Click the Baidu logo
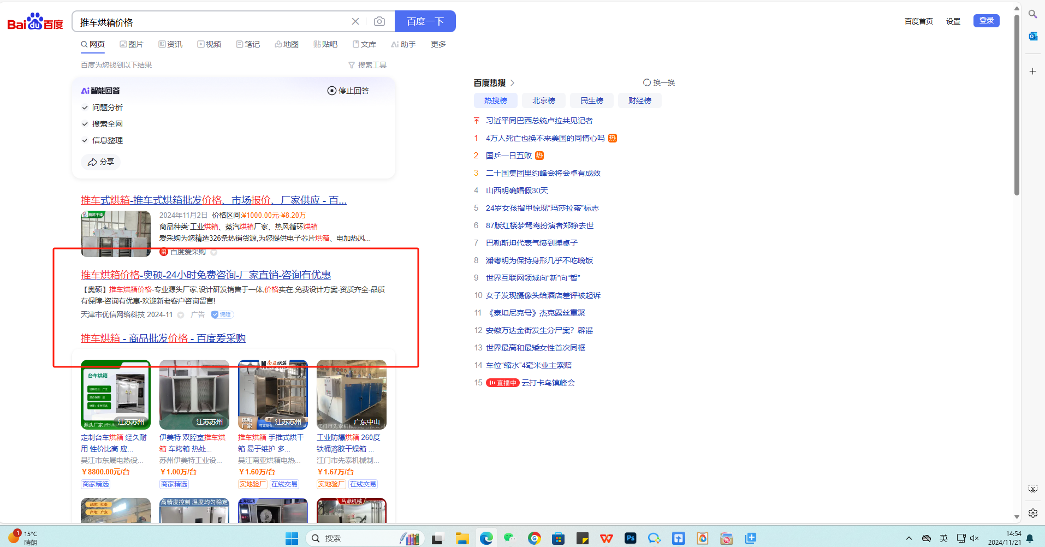Viewport: 1045px width, 547px height. pyautogui.click(x=35, y=22)
